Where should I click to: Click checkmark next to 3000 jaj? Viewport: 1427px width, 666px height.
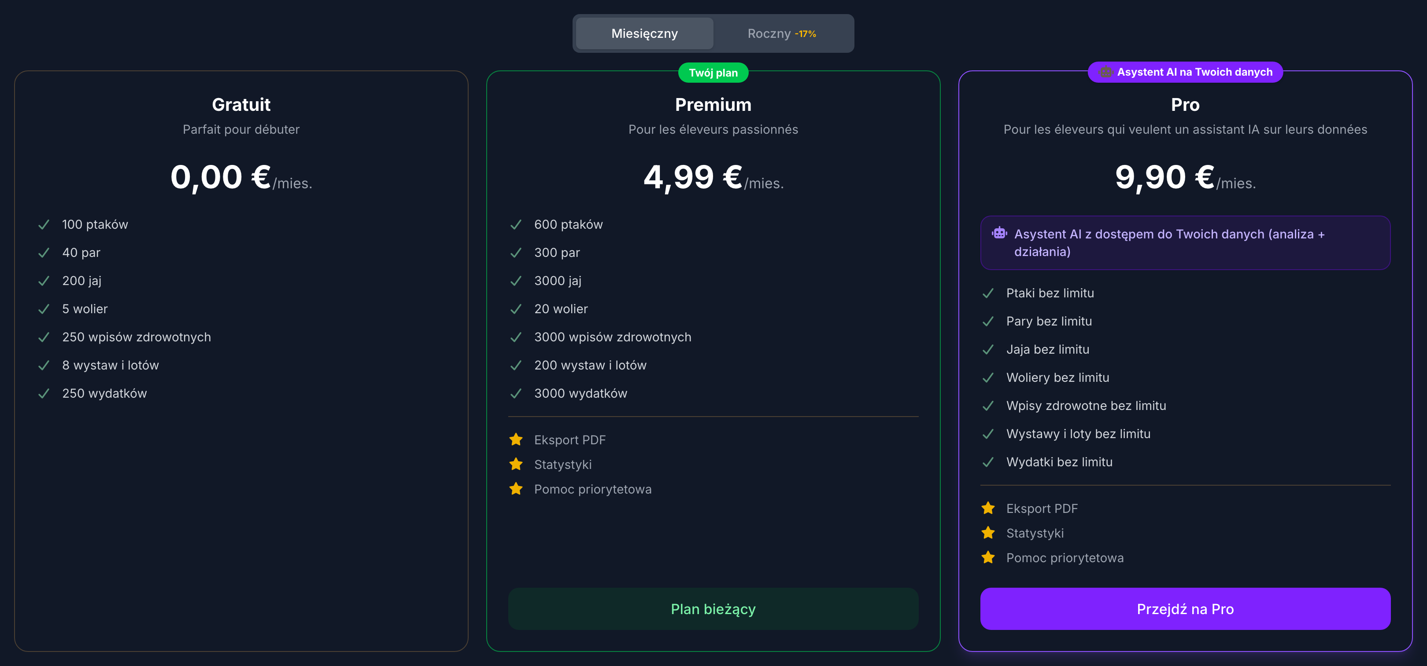tap(516, 281)
